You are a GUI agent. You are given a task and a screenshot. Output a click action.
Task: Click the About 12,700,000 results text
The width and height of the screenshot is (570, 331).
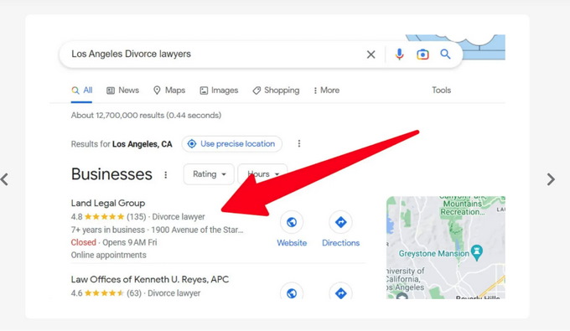[x=146, y=116]
